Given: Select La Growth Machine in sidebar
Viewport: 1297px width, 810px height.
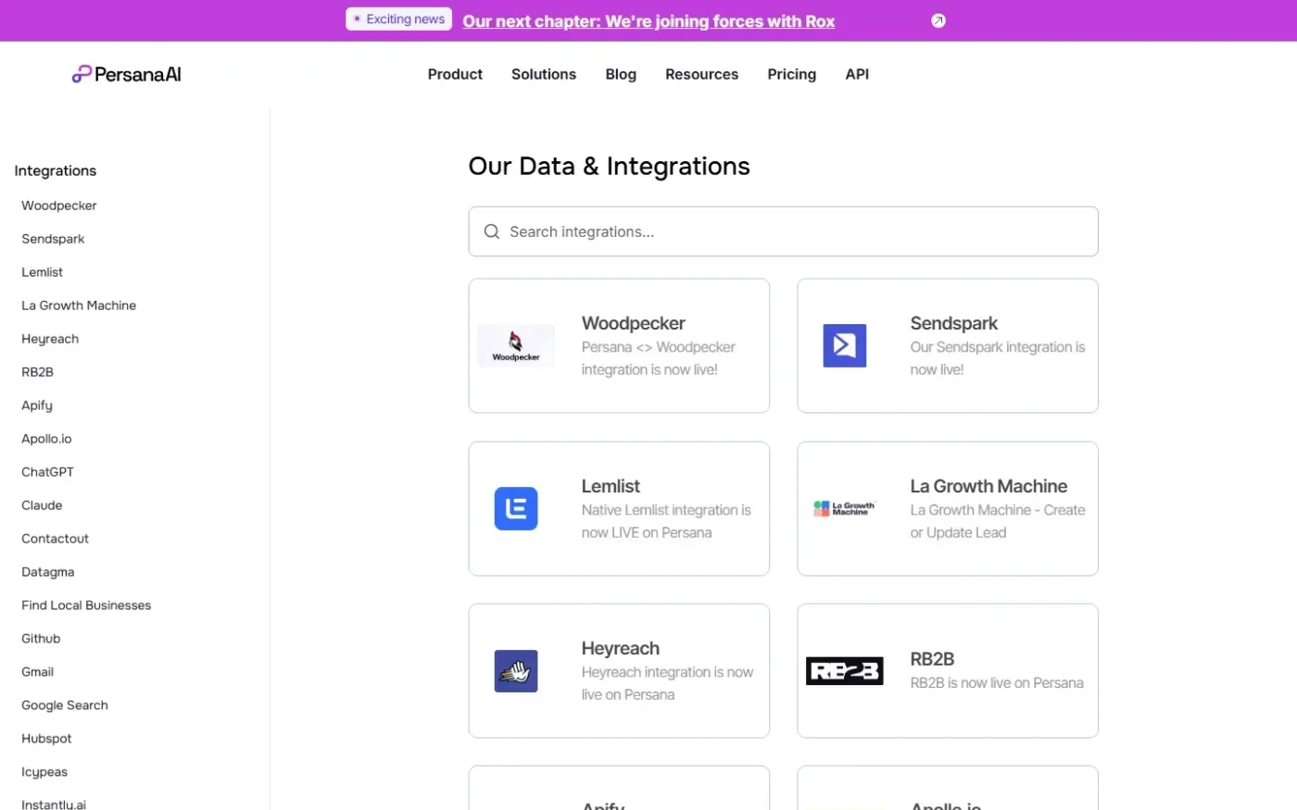Looking at the screenshot, I should point(79,305).
